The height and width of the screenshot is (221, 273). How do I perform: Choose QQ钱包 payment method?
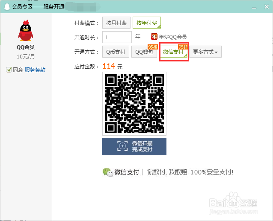pos(144,52)
